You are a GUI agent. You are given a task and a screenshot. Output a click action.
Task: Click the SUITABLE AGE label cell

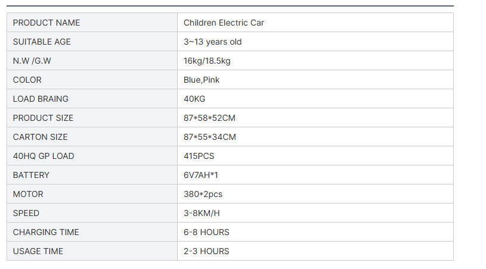click(x=42, y=42)
